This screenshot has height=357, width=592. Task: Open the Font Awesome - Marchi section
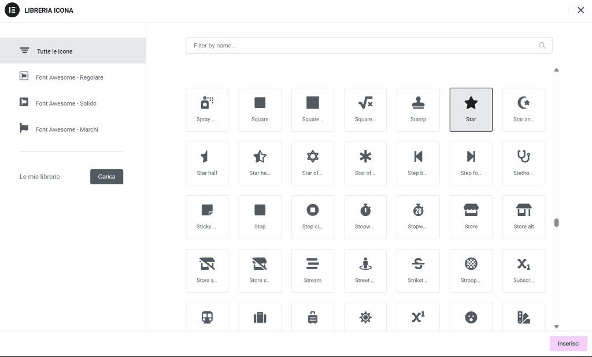(x=65, y=129)
